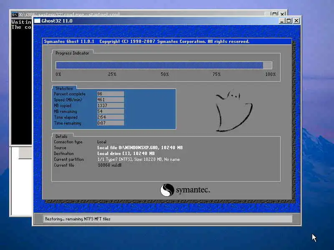The height and width of the screenshot is (250, 334).
Task: Click the Percent complete value 96
Action: click(111, 94)
